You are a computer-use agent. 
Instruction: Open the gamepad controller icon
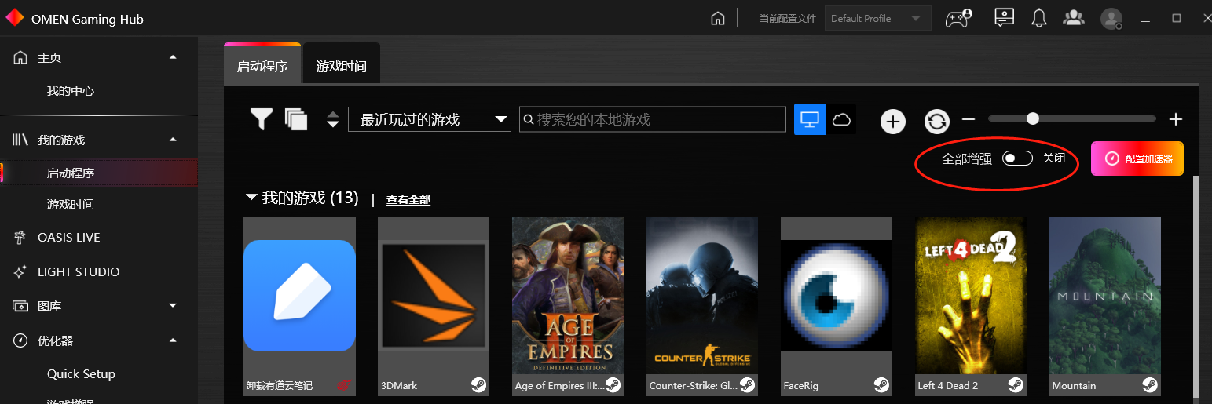[958, 18]
